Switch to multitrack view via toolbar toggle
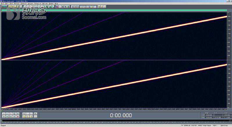The height and width of the screenshot is (127, 232). [x=4, y=6]
